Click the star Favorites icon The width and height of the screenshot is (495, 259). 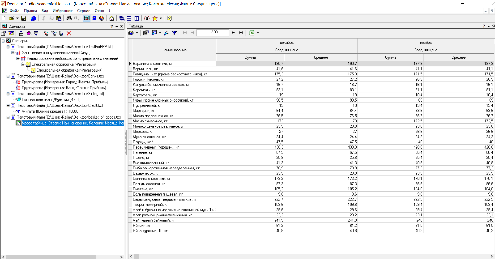(155, 18)
